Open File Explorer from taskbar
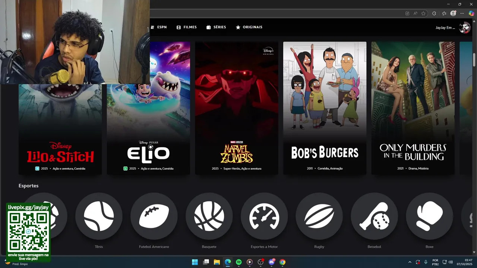Screen dimensions: 477x268 (x=217, y=262)
